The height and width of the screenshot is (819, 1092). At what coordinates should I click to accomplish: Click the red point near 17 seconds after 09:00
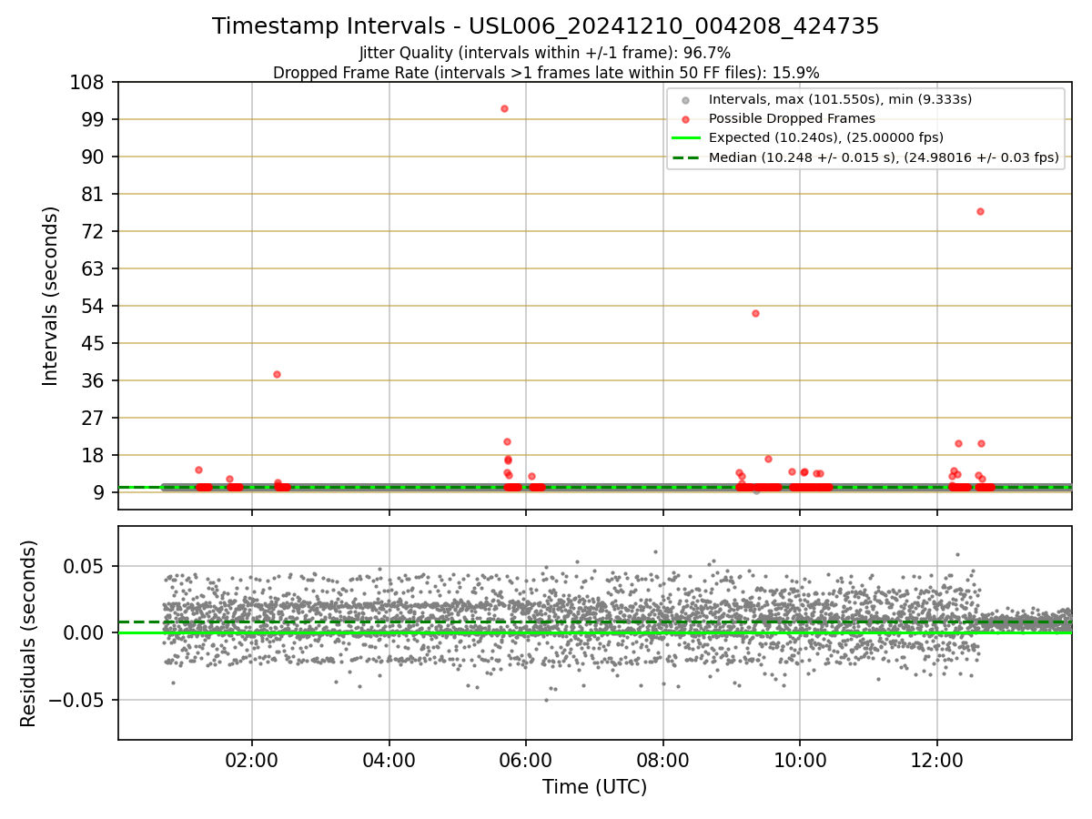(768, 459)
